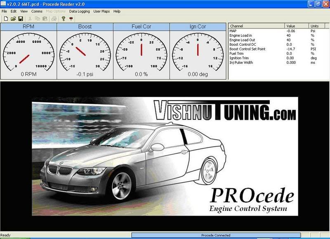Open the Comms menu
Screen dimensions: 330x239
click(x=37, y=11)
